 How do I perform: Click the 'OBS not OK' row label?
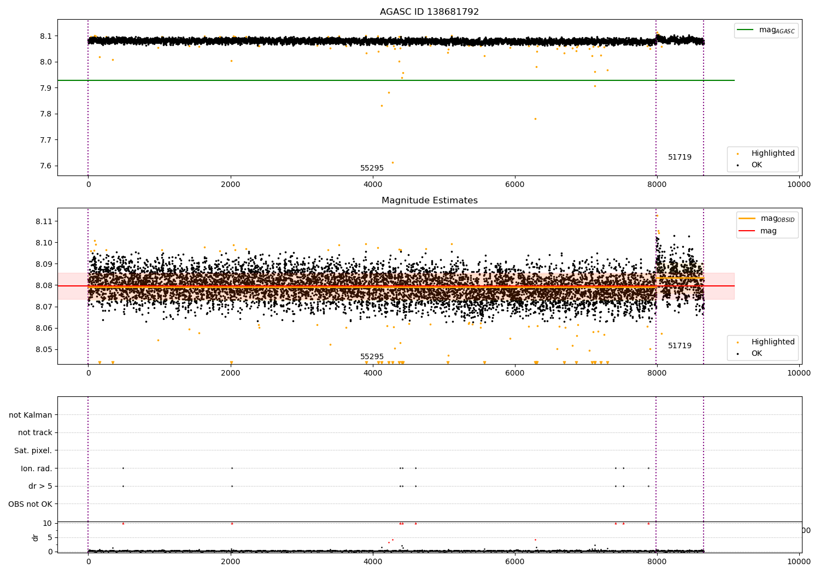point(30,504)
